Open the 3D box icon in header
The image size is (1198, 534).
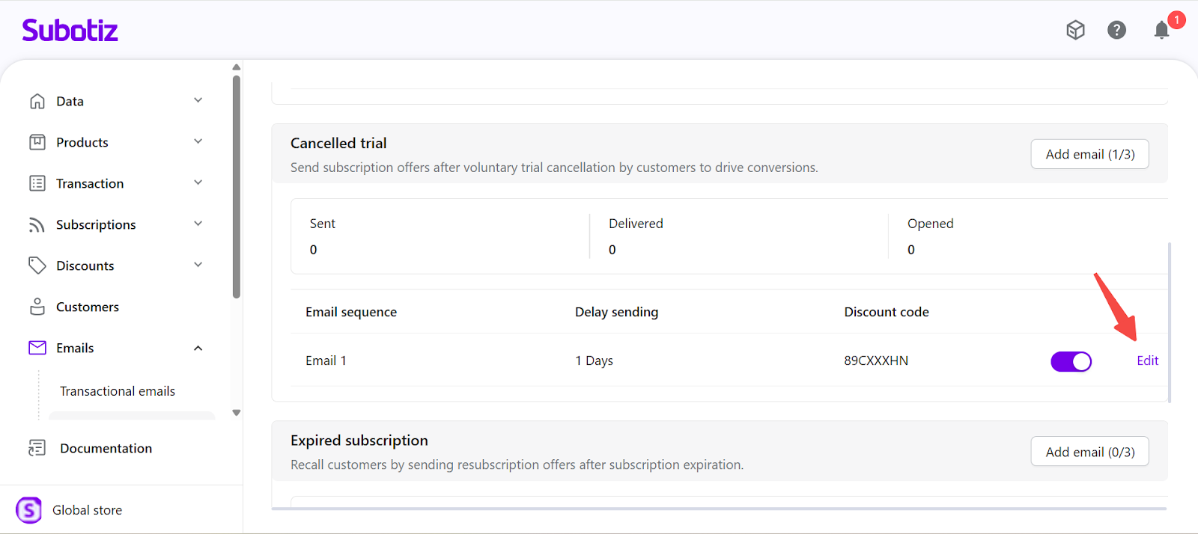(1075, 30)
